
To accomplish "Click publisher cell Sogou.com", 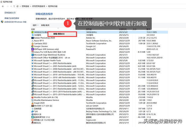I will coord(91,120).
